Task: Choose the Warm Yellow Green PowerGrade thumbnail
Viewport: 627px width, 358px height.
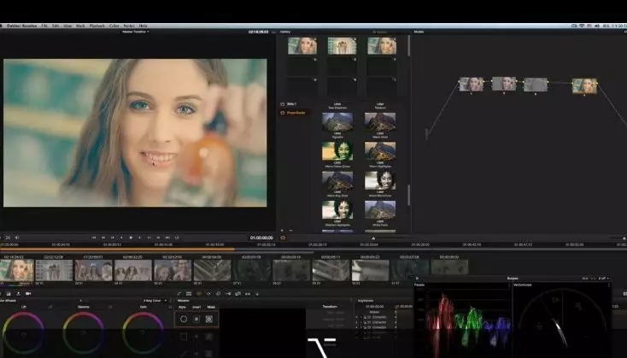Action: (x=337, y=150)
